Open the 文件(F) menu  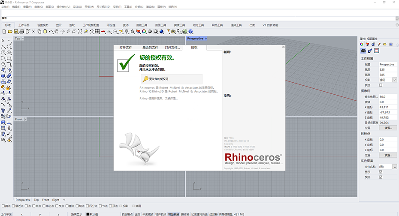click(x=5, y=7)
